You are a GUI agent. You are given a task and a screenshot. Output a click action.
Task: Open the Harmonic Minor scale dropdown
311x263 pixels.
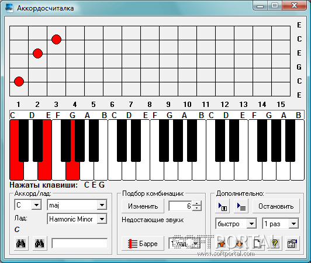(102, 219)
